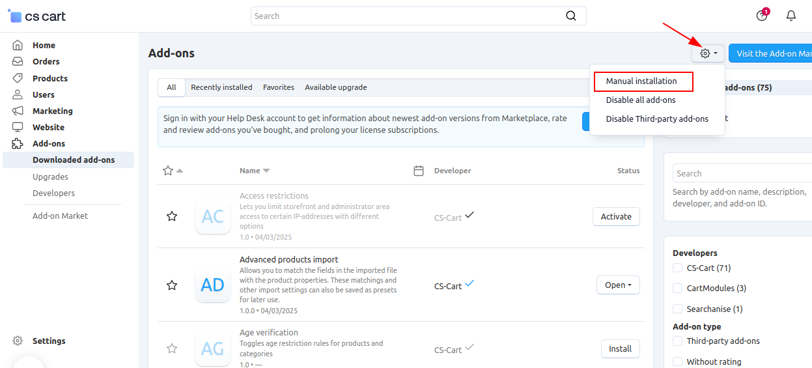Click into the top Search field
The width and height of the screenshot is (812, 368).
[x=408, y=16]
